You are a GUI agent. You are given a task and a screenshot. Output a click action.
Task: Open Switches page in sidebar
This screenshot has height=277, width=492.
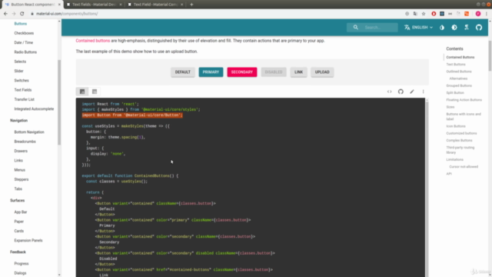coord(22,80)
